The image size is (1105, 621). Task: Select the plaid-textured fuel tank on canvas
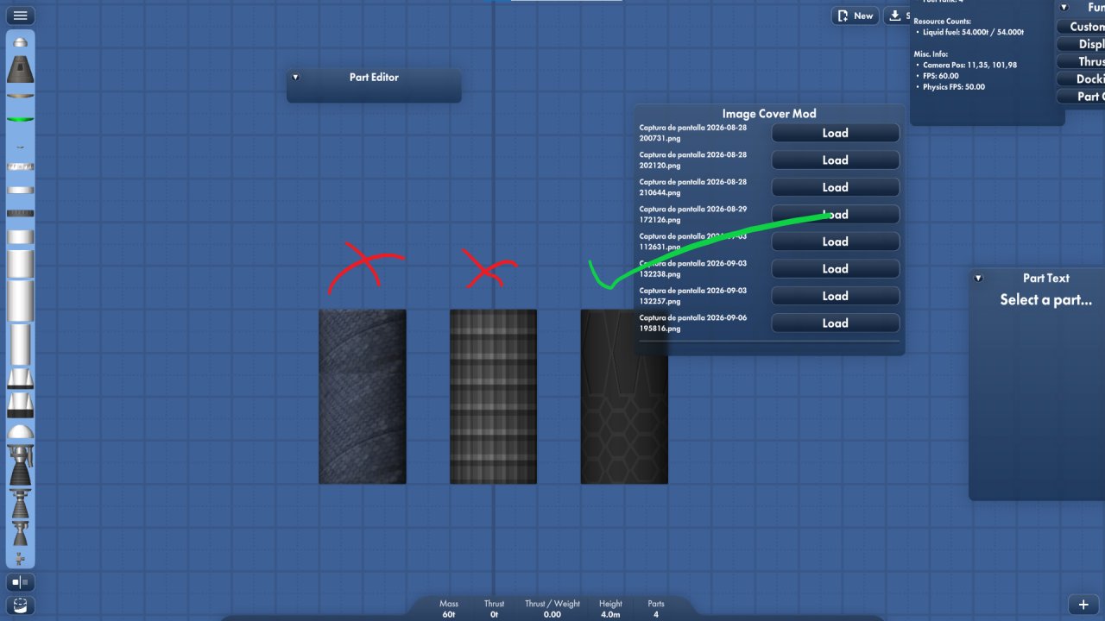click(x=493, y=397)
